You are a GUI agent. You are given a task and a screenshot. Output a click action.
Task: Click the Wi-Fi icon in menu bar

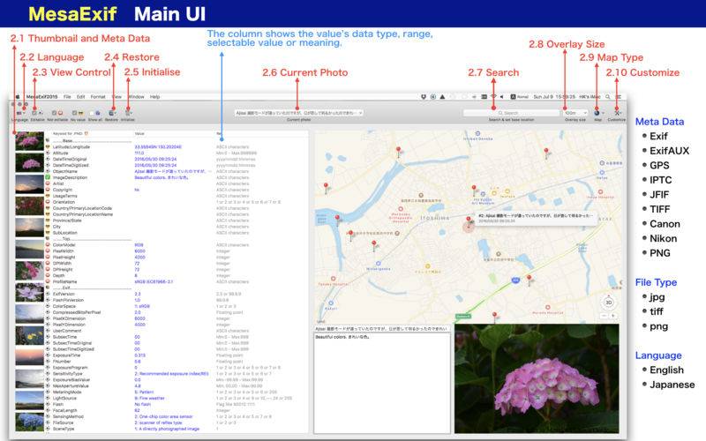pos(493,97)
